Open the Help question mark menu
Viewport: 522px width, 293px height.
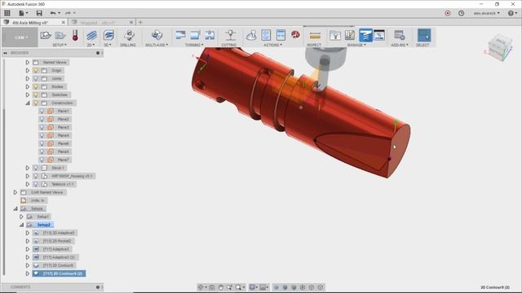512,13
